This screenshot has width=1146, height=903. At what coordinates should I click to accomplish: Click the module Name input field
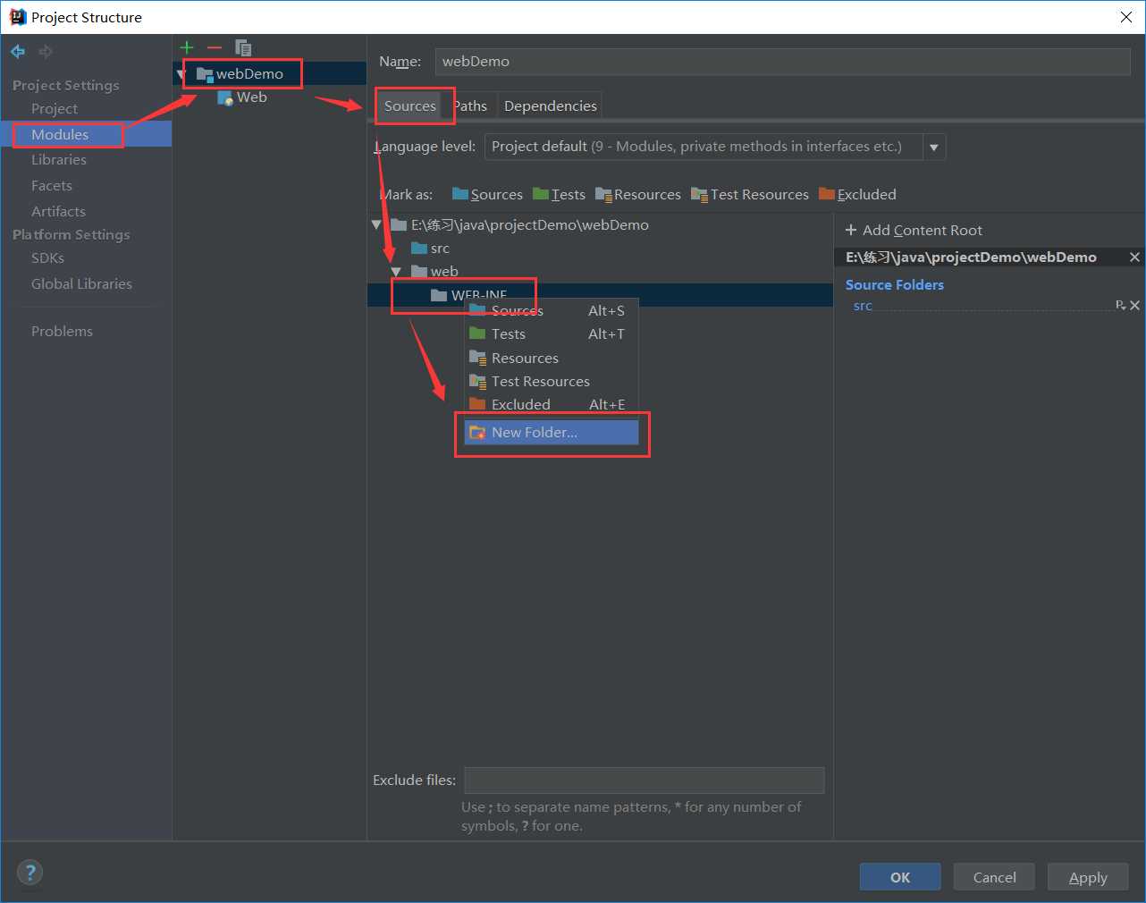click(x=783, y=62)
